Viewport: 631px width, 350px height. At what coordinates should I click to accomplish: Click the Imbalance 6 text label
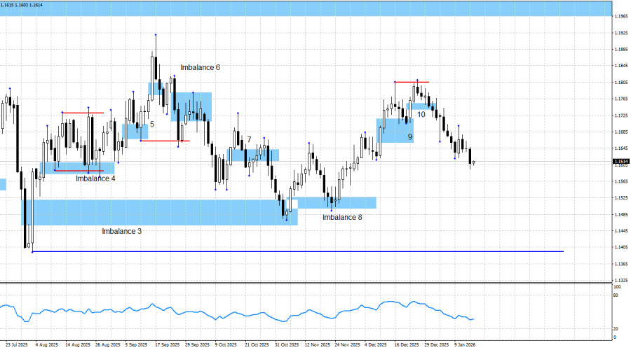click(x=200, y=67)
